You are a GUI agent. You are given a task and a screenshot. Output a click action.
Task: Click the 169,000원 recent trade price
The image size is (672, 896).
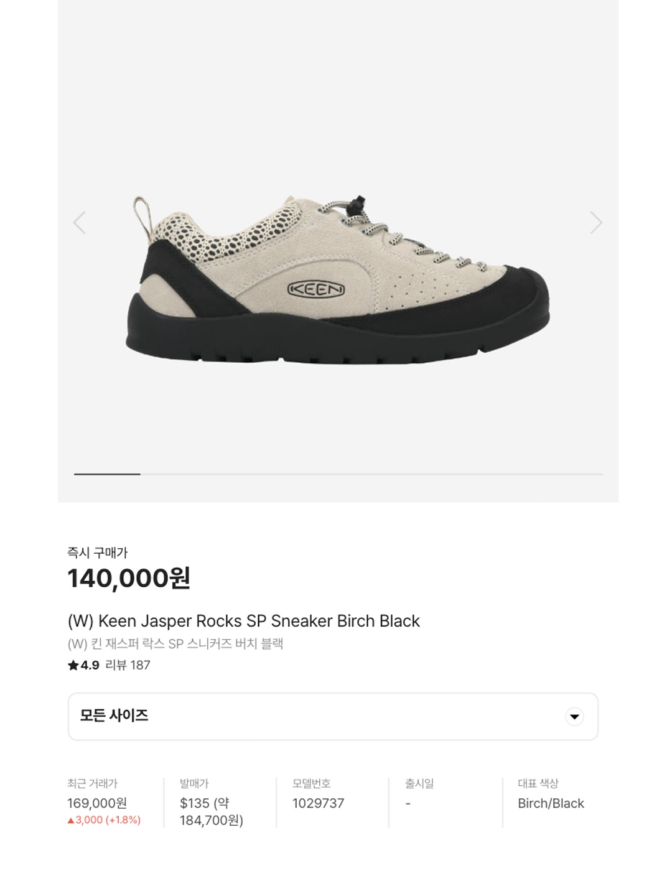tap(97, 803)
